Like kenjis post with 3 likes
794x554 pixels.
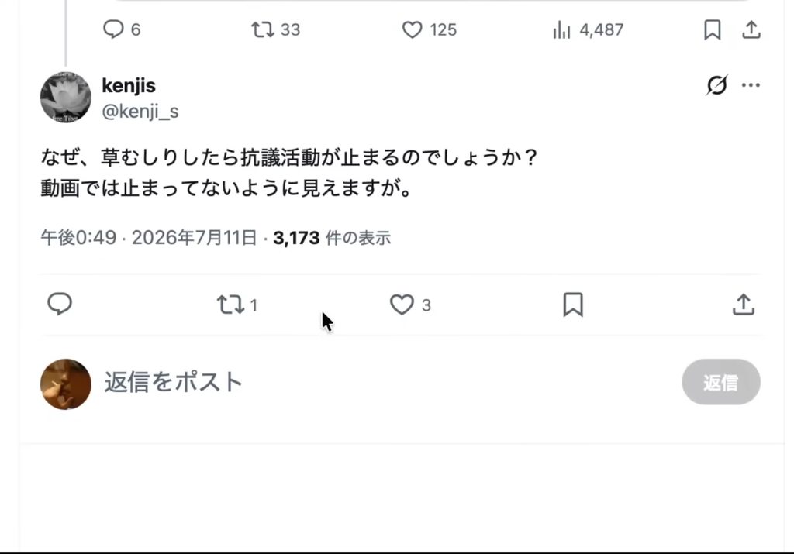(410, 305)
